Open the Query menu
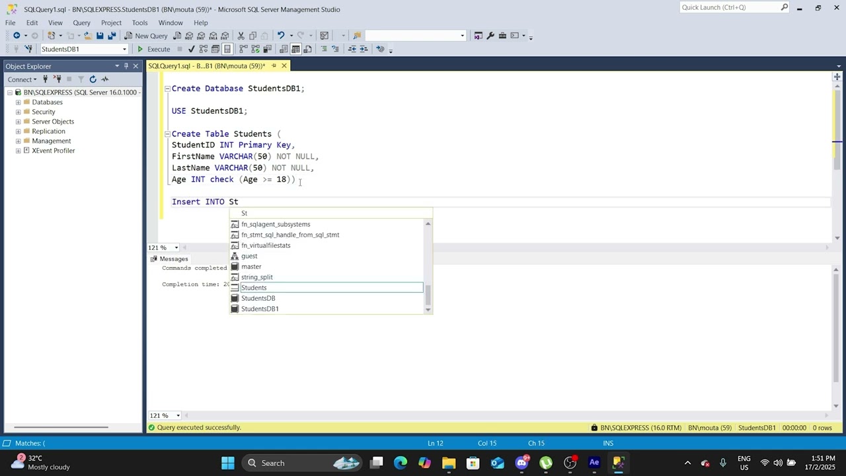The height and width of the screenshot is (476, 846). point(81,22)
